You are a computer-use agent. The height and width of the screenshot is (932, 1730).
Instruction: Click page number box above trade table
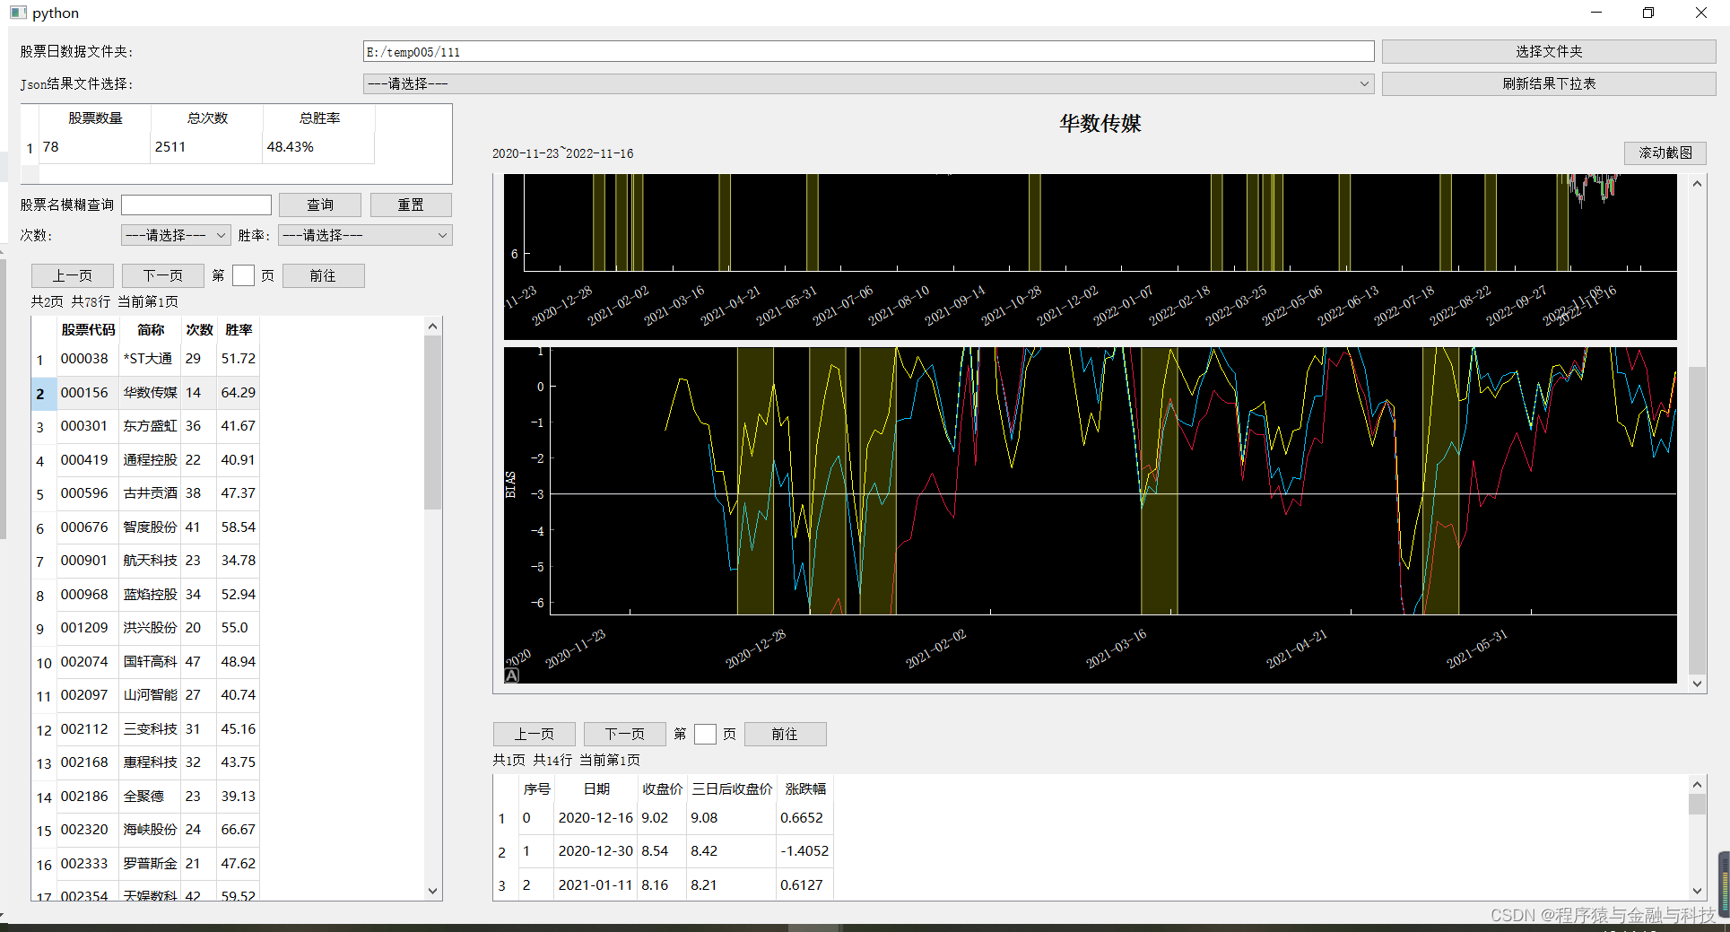tap(706, 734)
